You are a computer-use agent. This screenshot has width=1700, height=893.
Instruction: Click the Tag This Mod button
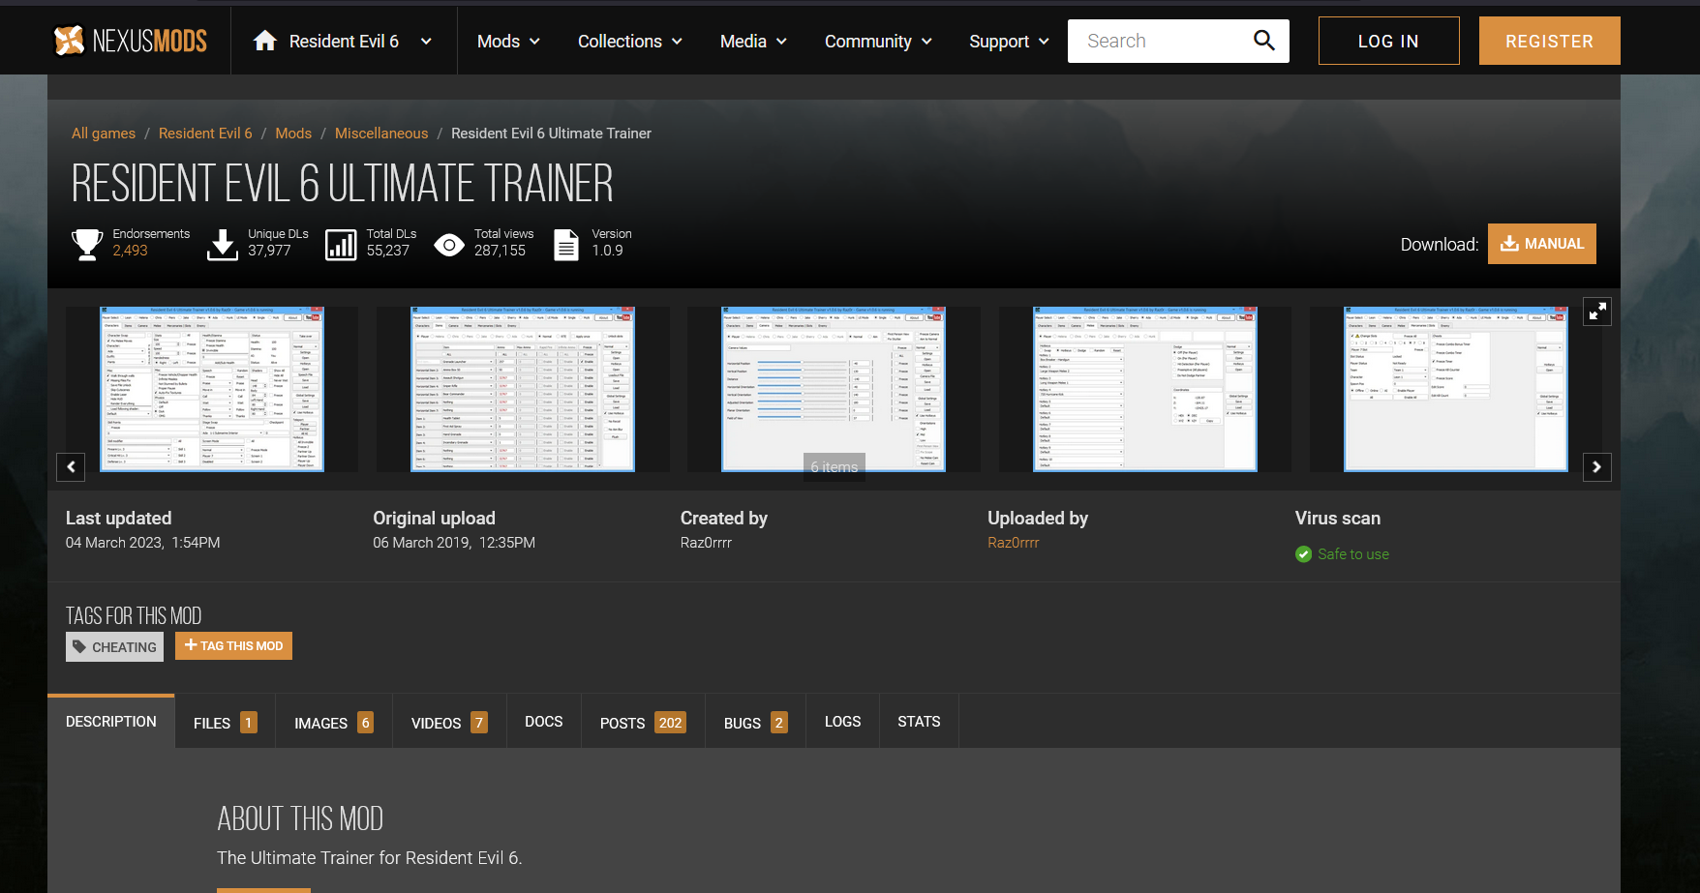coord(233,645)
